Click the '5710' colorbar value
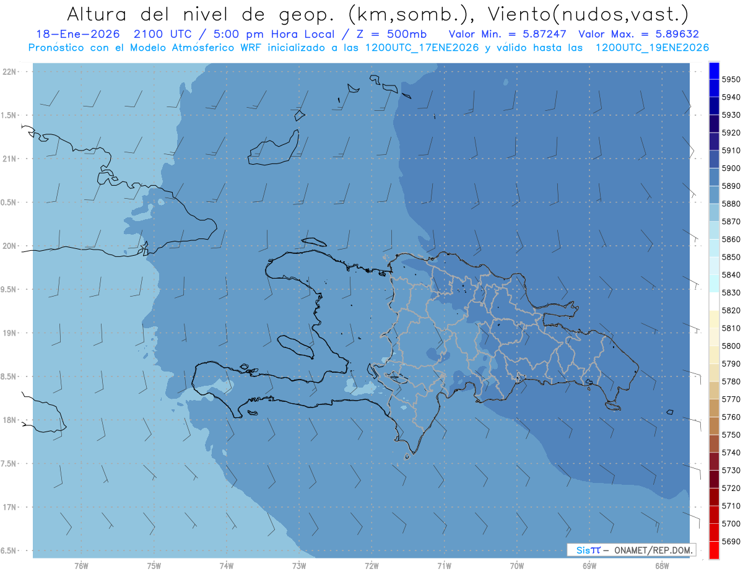The height and width of the screenshot is (574, 743). click(731, 506)
